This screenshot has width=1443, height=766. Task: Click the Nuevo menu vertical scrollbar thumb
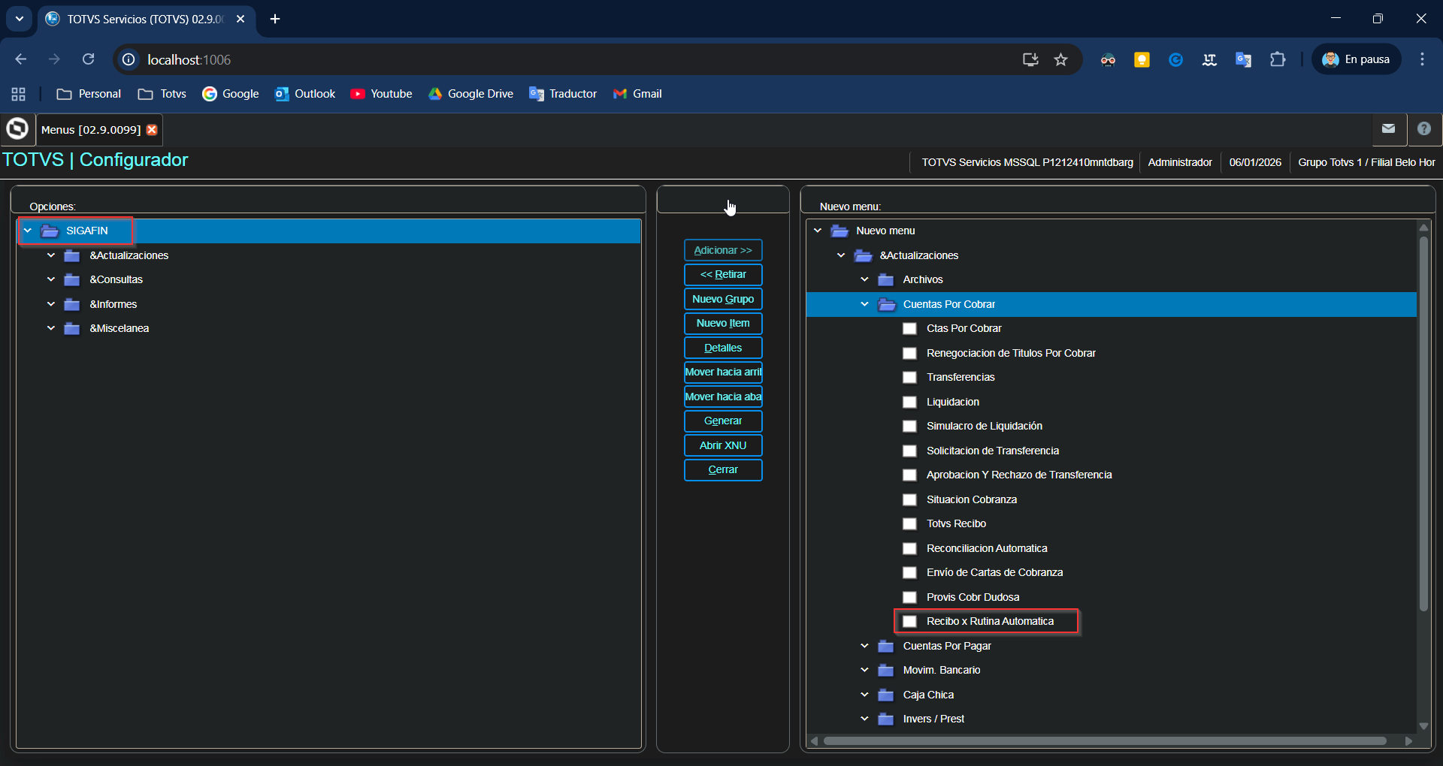1423,424
